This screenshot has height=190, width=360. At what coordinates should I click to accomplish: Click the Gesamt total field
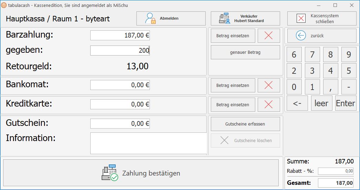click(336, 183)
